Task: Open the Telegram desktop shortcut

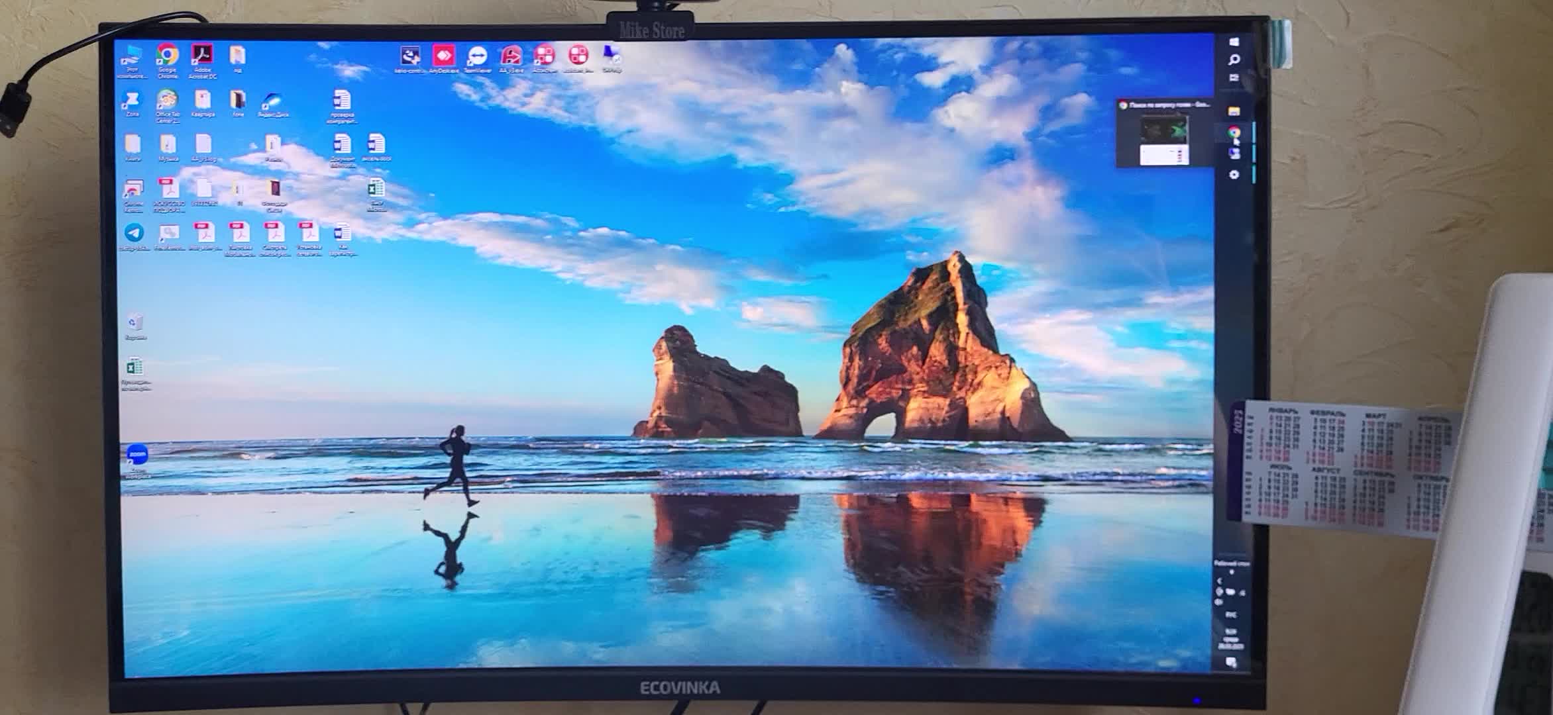Action: [x=133, y=237]
